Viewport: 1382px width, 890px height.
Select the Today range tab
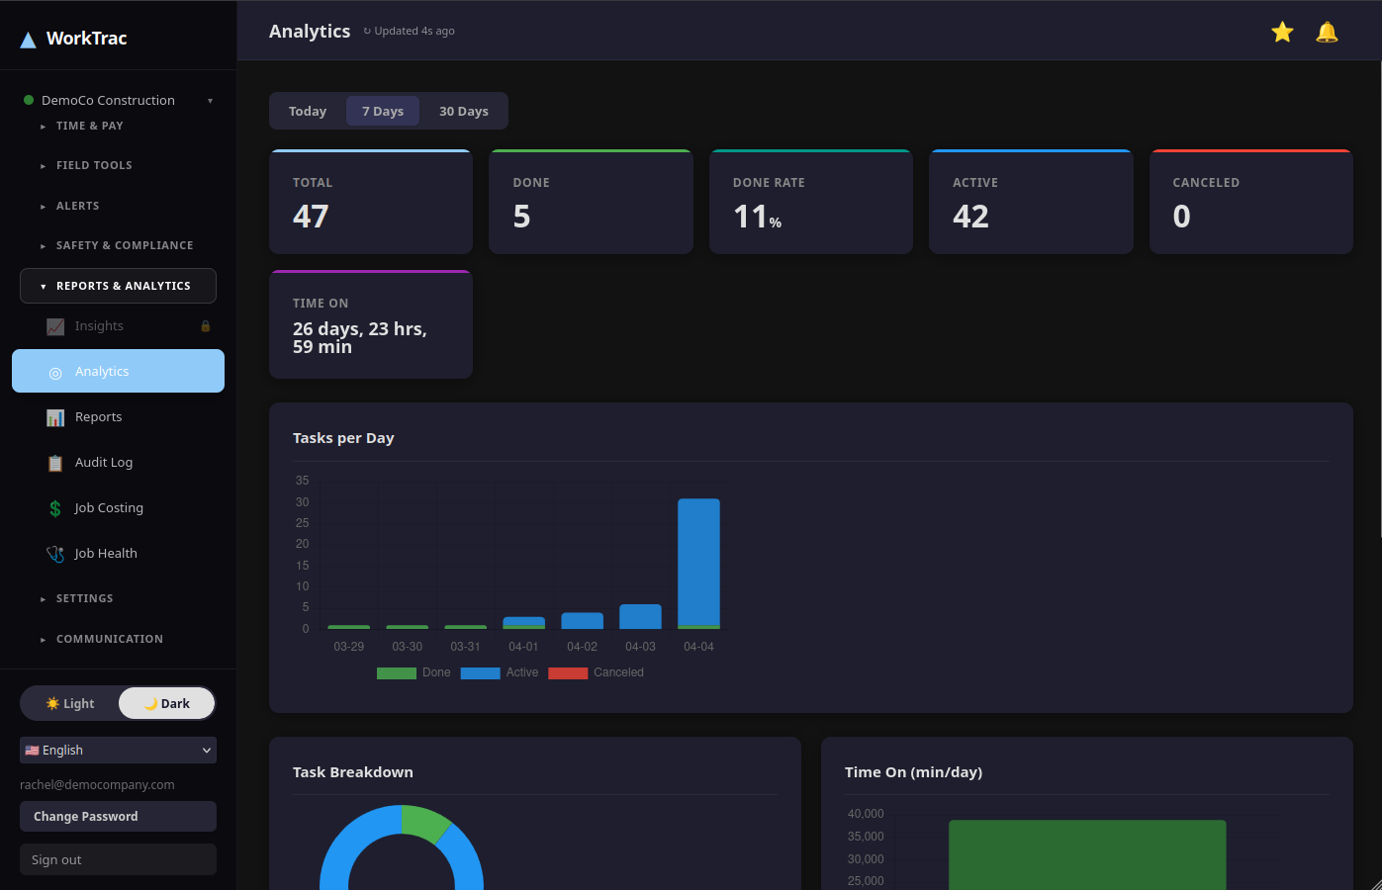308,111
